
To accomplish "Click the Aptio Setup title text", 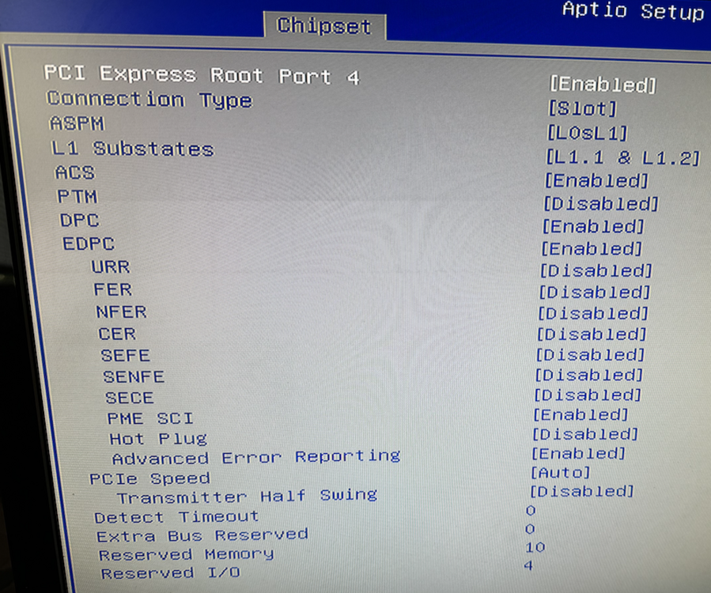I will click(x=634, y=10).
